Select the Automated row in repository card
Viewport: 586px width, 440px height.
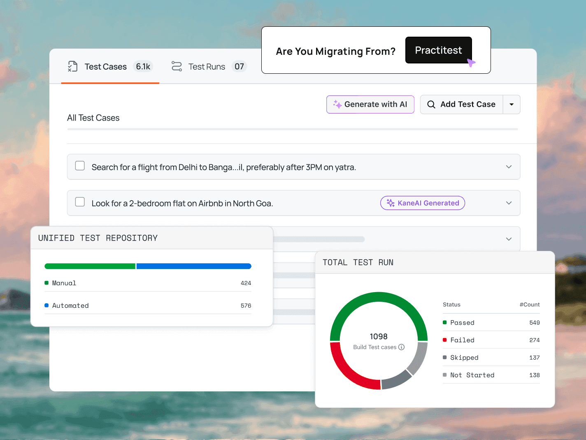[x=148, y=305]
